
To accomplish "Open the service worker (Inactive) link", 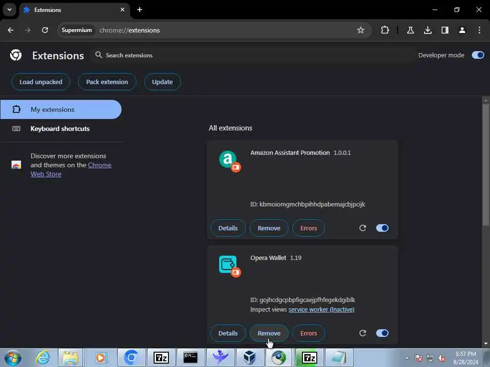I will [321, 310].
